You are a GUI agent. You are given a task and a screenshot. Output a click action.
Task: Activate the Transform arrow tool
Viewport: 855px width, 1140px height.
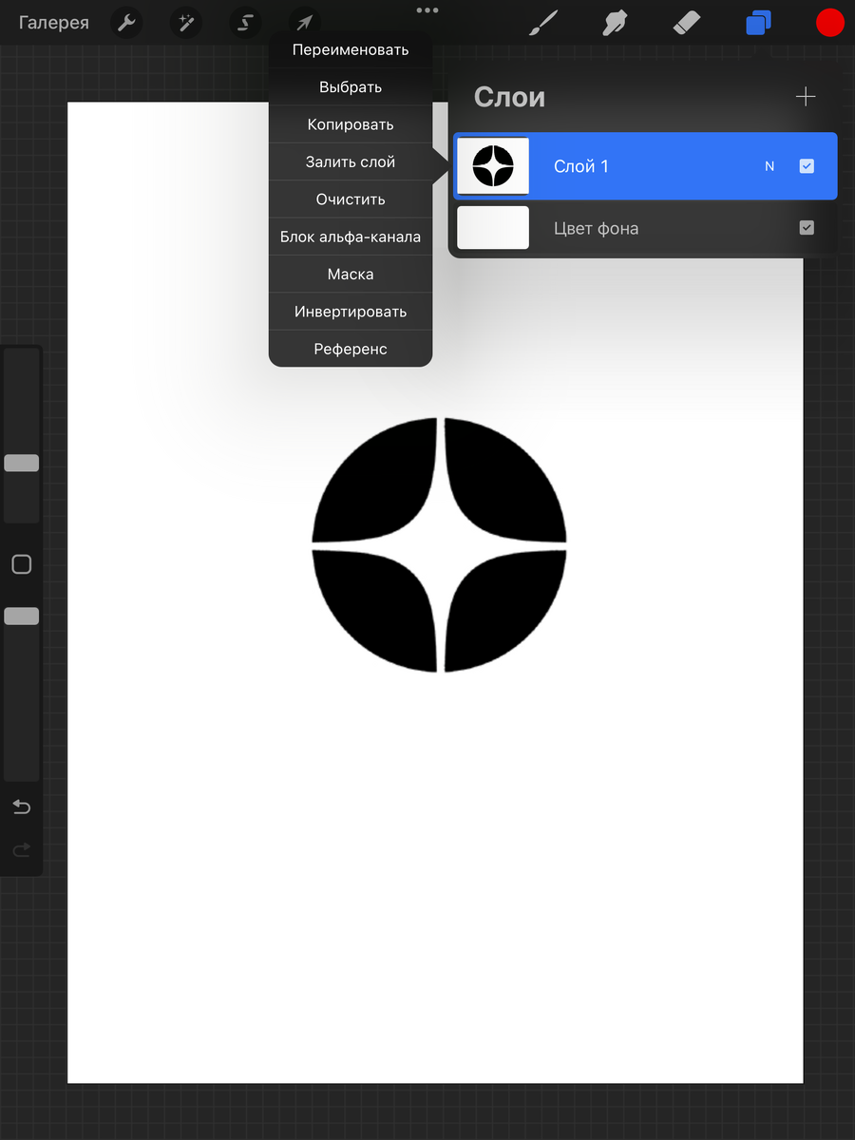(x=305, y=23)
